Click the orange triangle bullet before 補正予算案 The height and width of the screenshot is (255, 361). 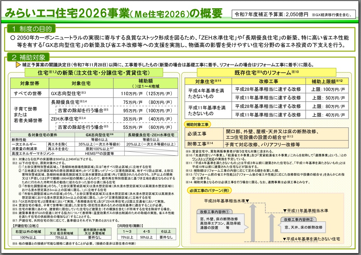pyautogui.click(x=18, y=65)
